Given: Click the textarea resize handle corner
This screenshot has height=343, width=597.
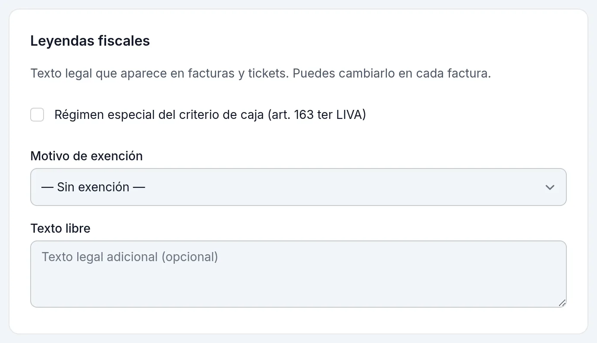Looking at the screenshot, I should (562, 303).
